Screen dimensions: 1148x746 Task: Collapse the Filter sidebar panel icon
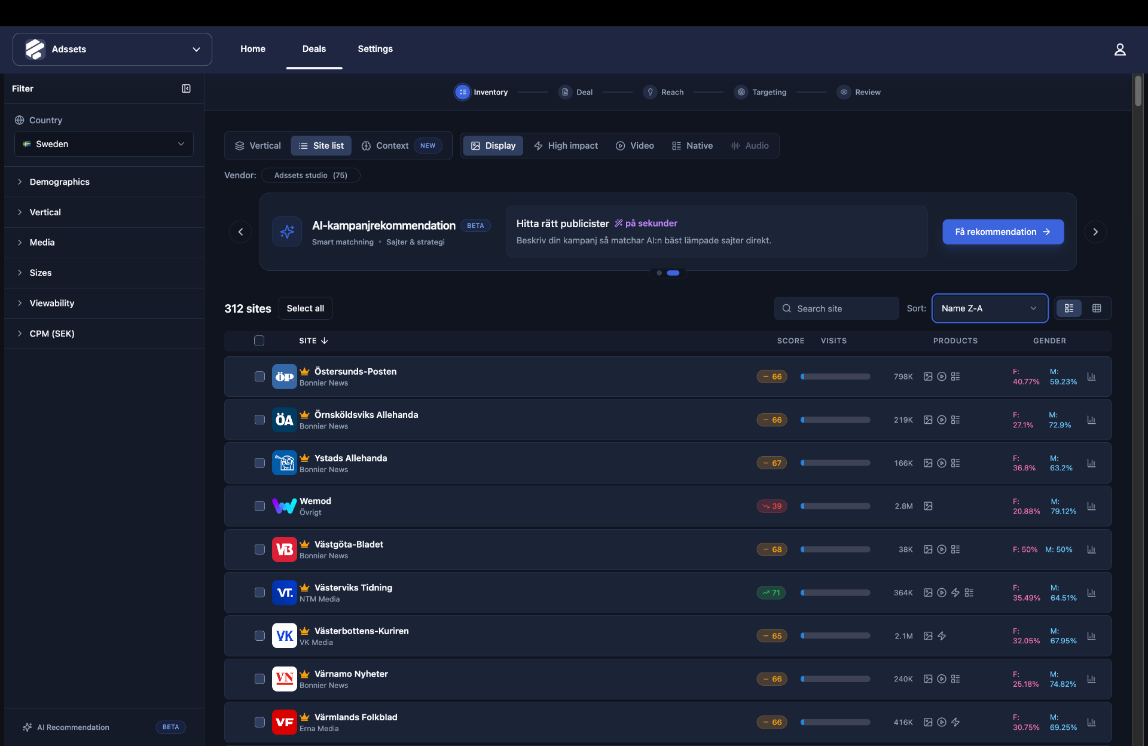(x=186, y=88)
